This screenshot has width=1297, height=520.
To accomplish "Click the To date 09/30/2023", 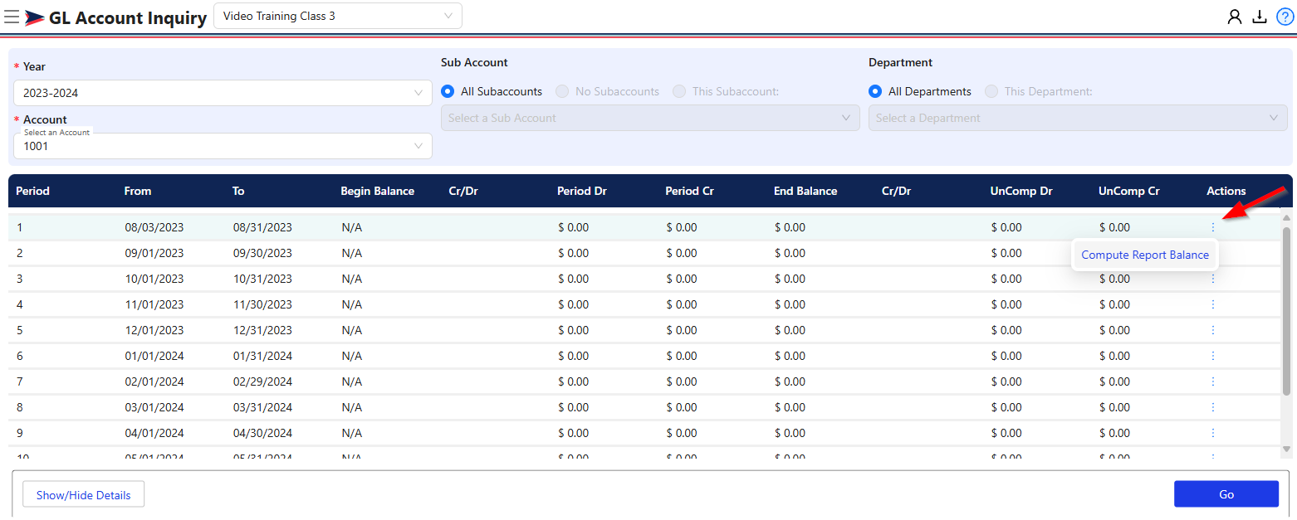I will [262, 253].
